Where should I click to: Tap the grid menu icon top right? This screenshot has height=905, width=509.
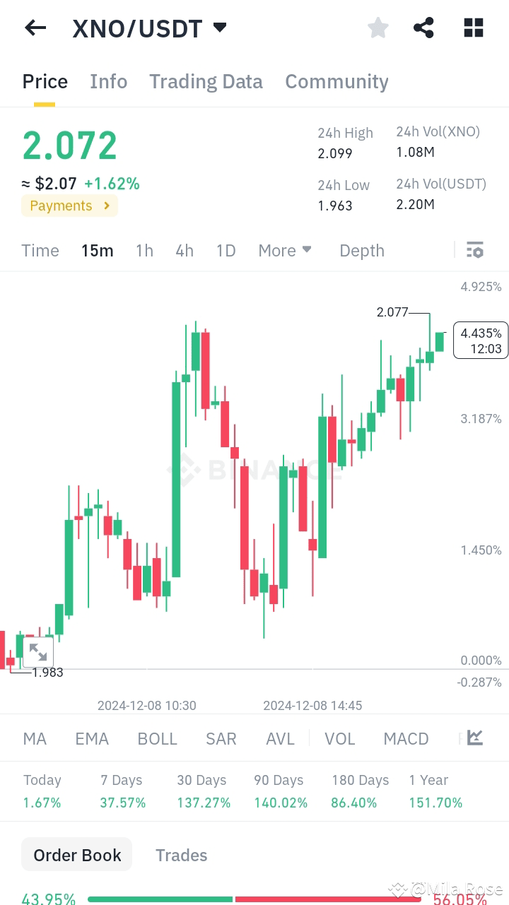[472, 28]
